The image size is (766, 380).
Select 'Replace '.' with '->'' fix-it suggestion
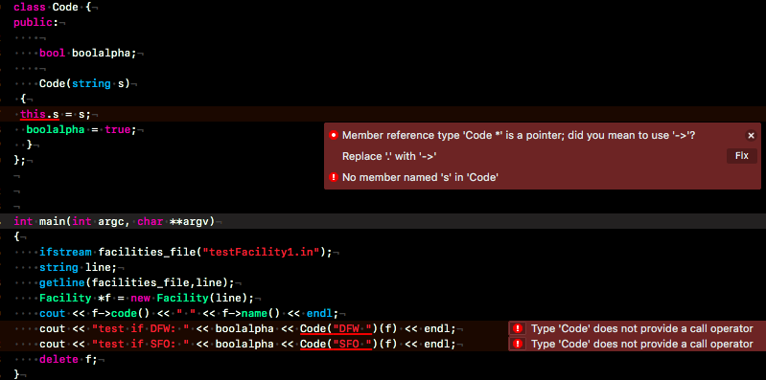click(389, 156)
